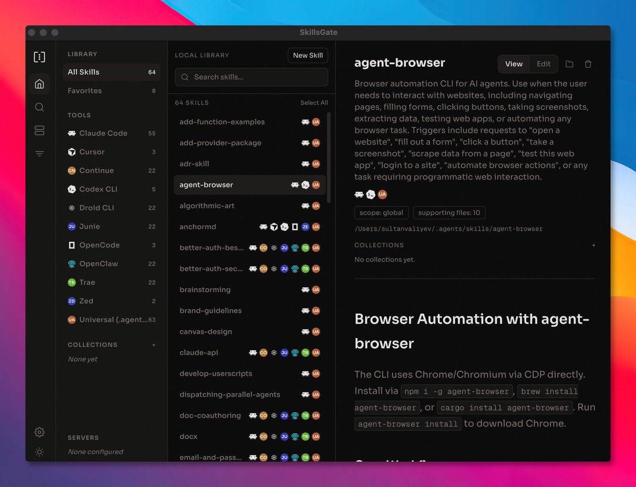Click the Cursor cube icon in Tools list

coord(72,152)
